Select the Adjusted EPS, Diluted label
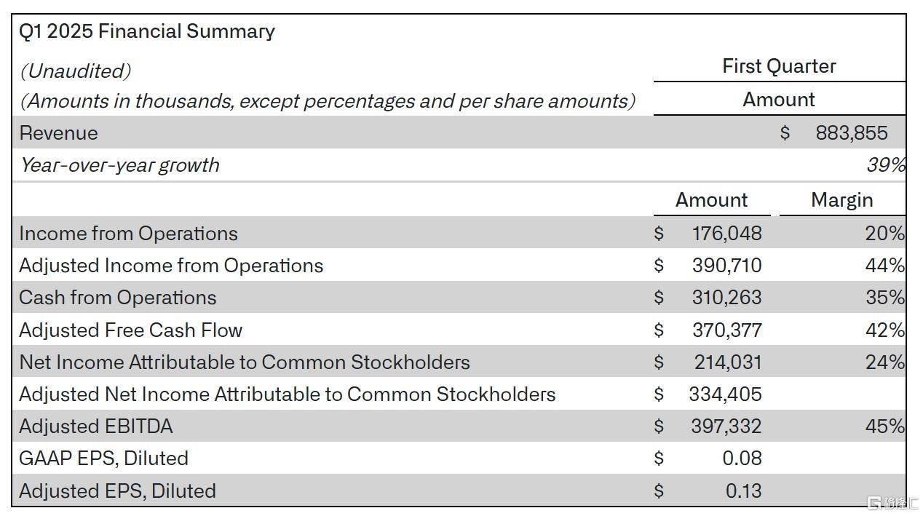 click(118, 491)
